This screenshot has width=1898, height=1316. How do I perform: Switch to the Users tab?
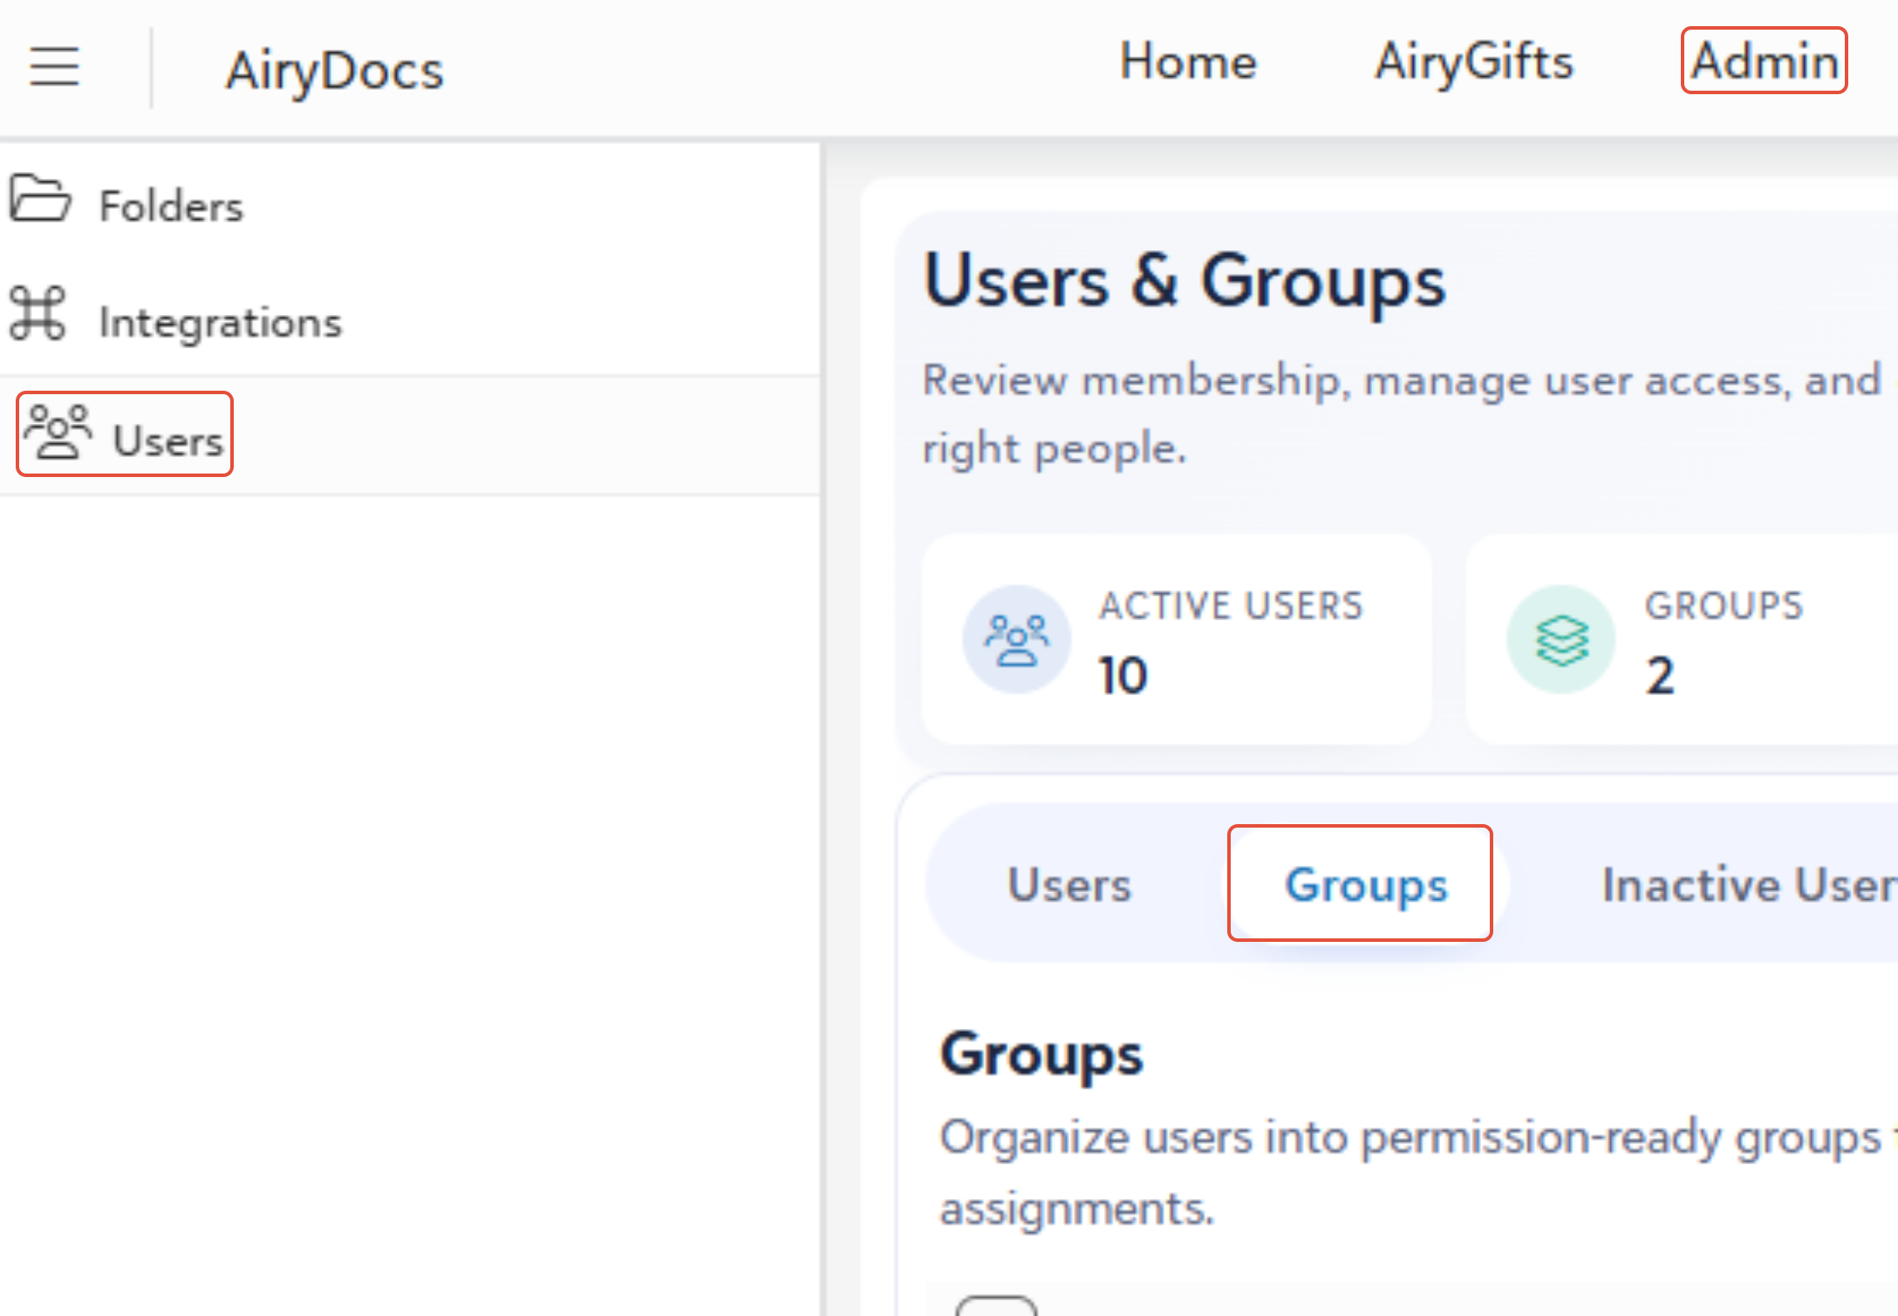coord(1069,884)
